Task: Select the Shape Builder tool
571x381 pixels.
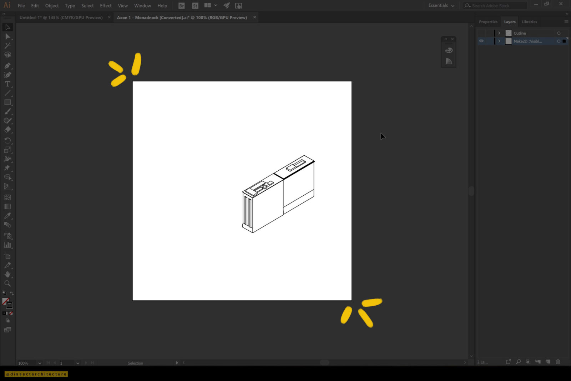Action: tap(7, 177)
